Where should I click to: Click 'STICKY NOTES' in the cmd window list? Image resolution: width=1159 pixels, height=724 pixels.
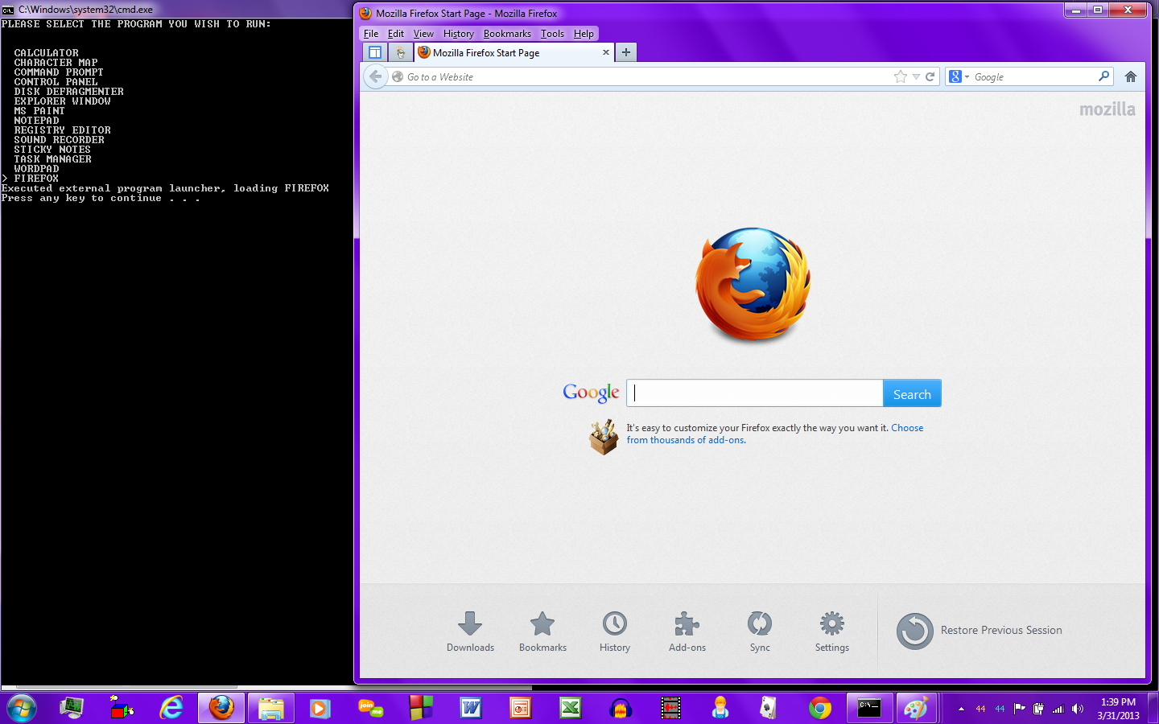pos(52,150)
